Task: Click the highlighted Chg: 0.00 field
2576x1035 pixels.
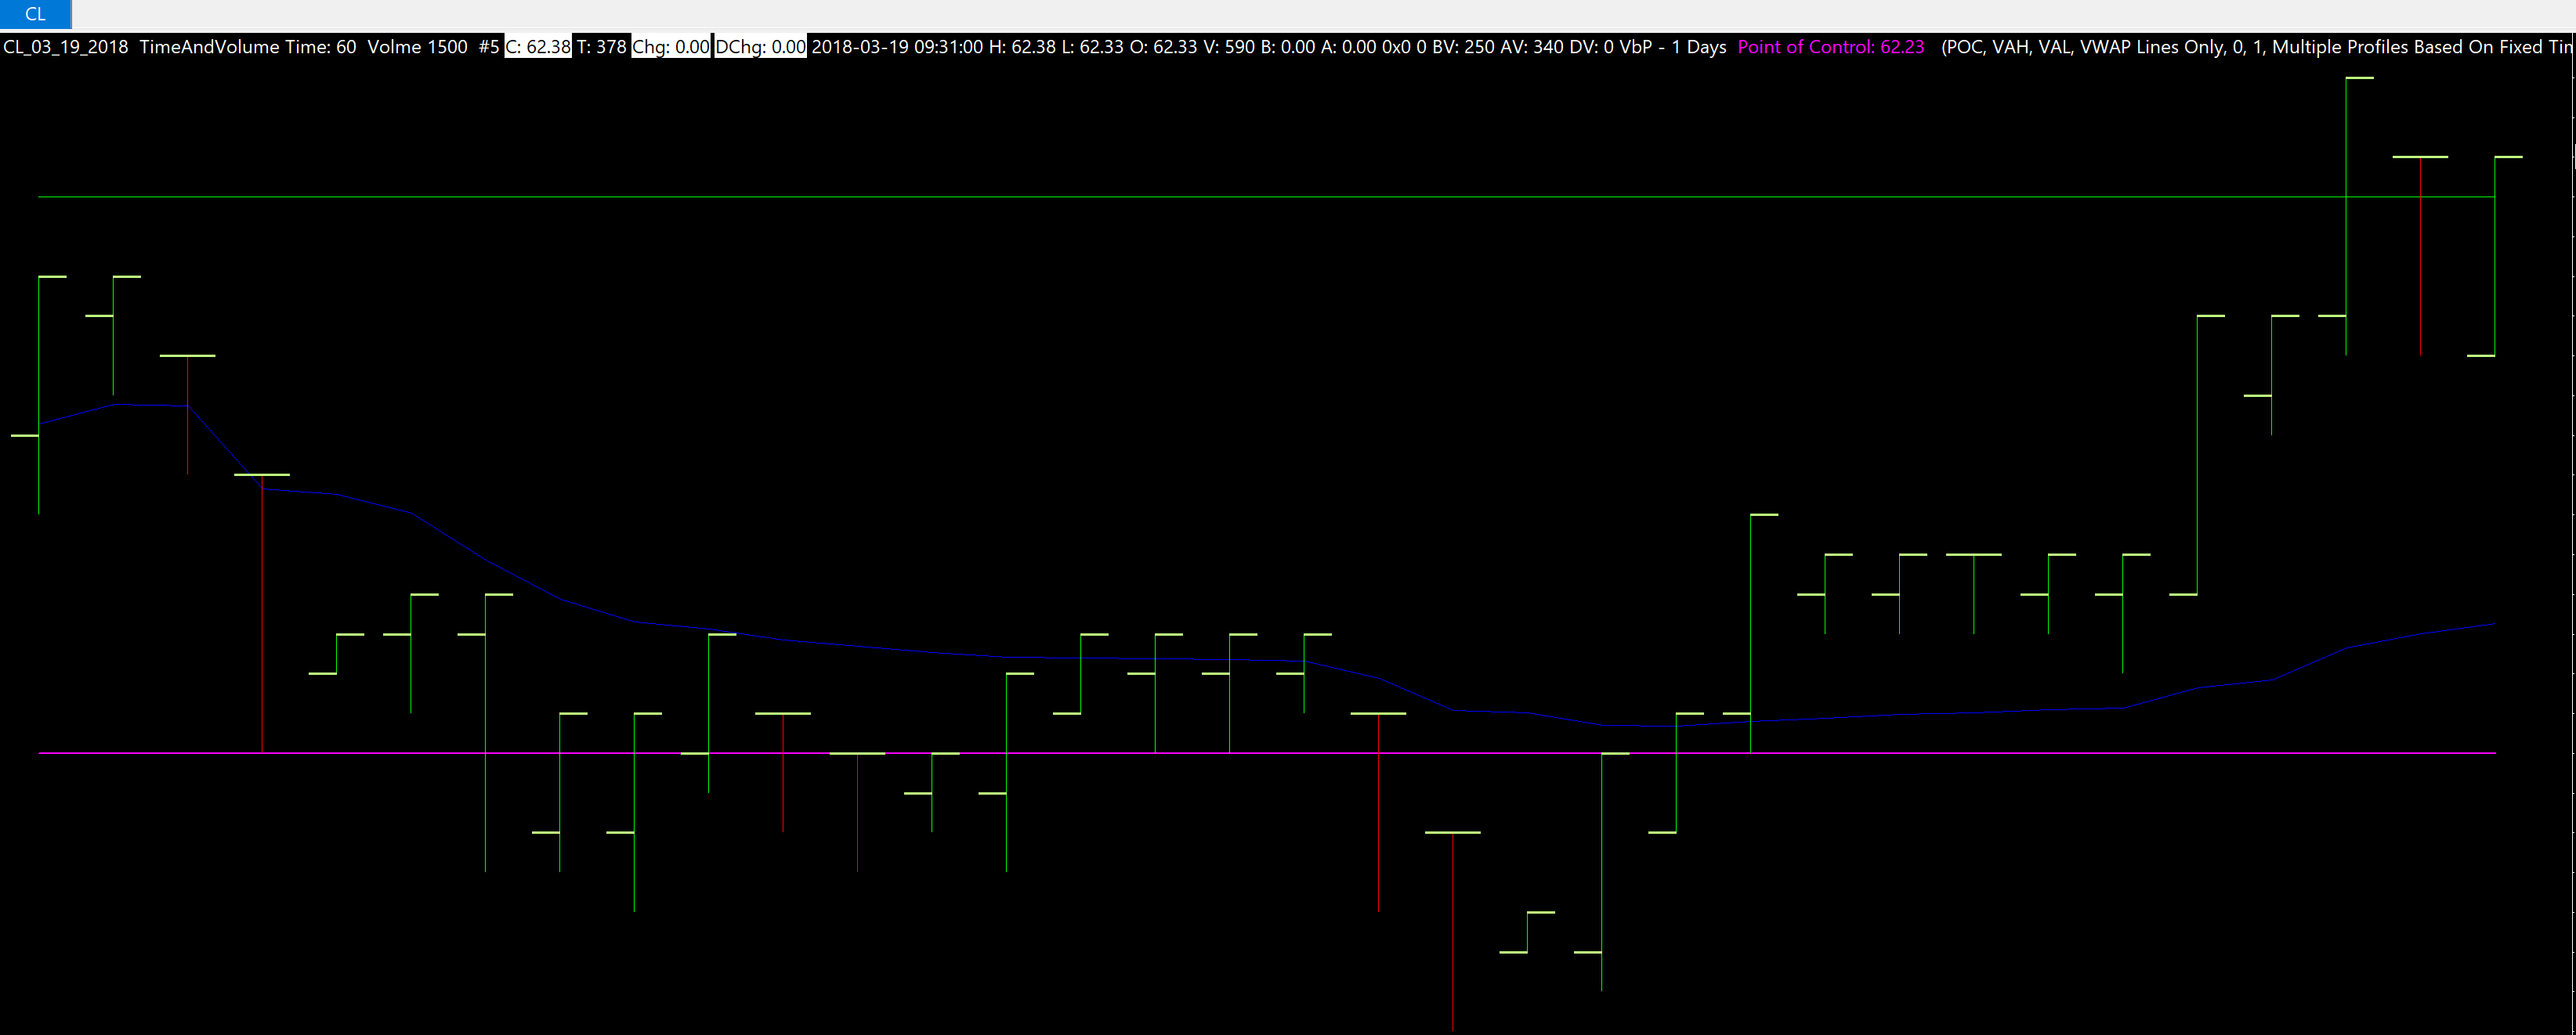Action: 670,47
